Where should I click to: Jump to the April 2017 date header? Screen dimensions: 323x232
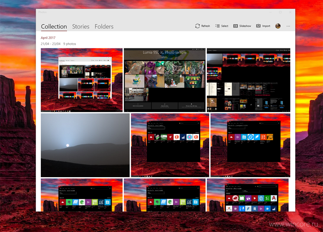click(x=48, y=38)
